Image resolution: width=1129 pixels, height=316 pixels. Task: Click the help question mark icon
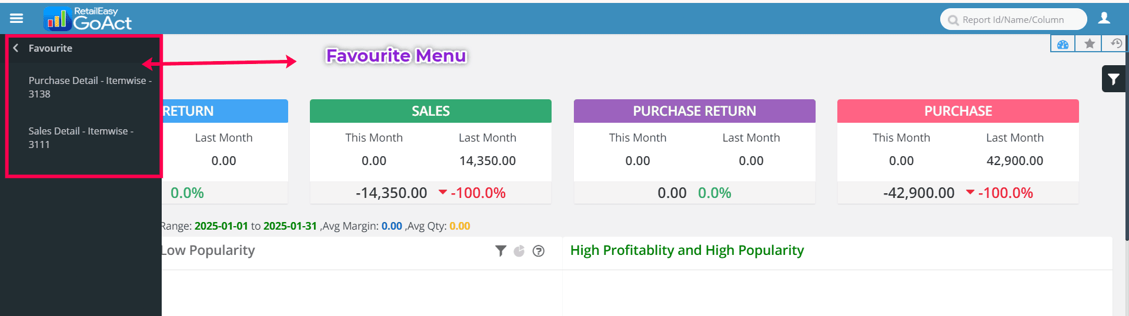(x=538, y=251)
